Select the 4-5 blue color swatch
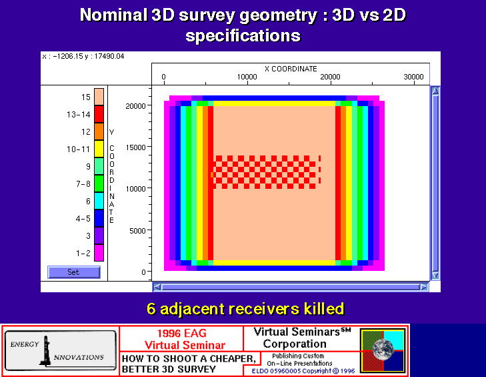 99,218
